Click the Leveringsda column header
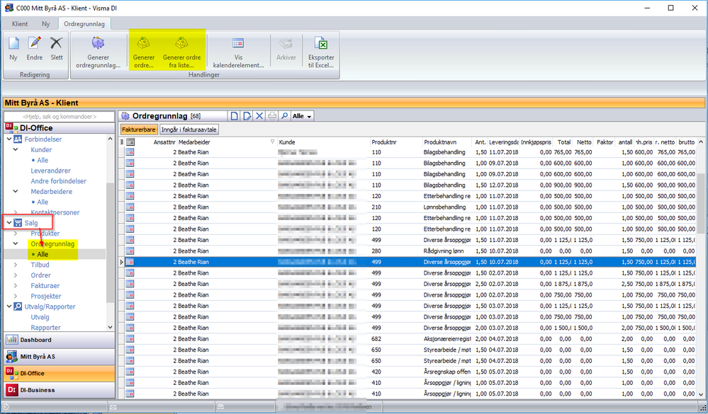The height and width of the screenshot is (414, 708). tap(503, 142)
